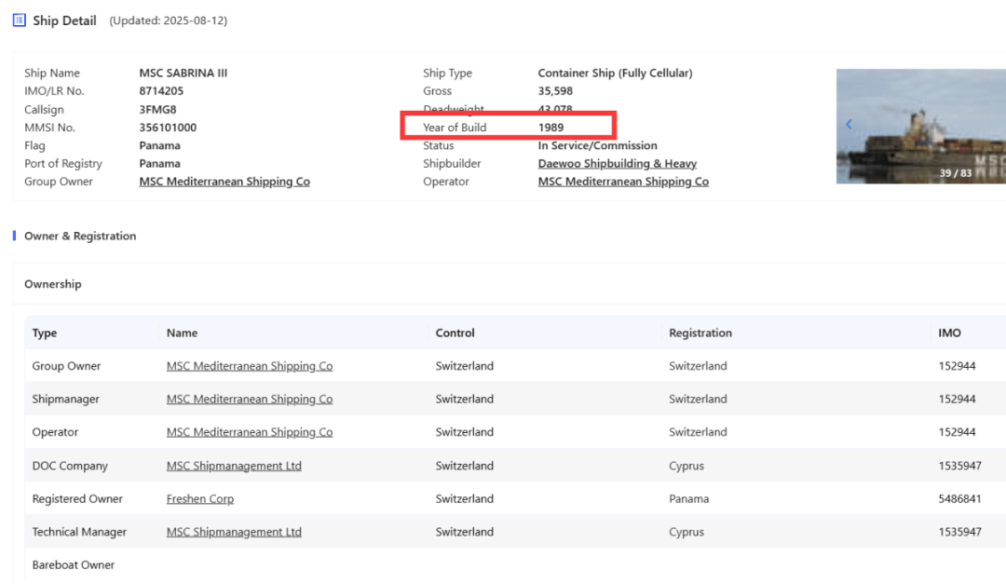
Task: Select IMO number 8714205
Action: pos(162,91)
